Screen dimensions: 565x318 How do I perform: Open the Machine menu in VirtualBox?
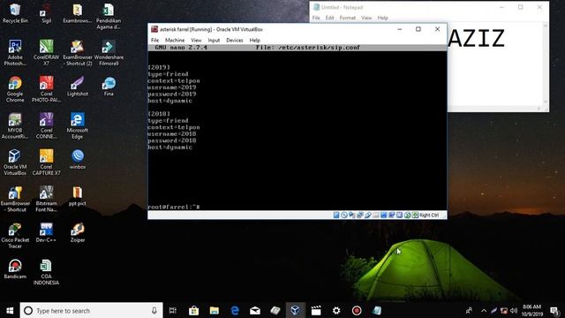coord(175,40)
